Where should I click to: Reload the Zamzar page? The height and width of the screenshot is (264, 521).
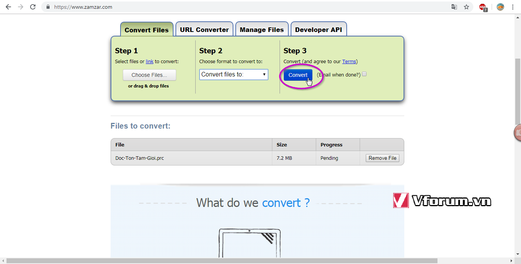tap(33, 7)
